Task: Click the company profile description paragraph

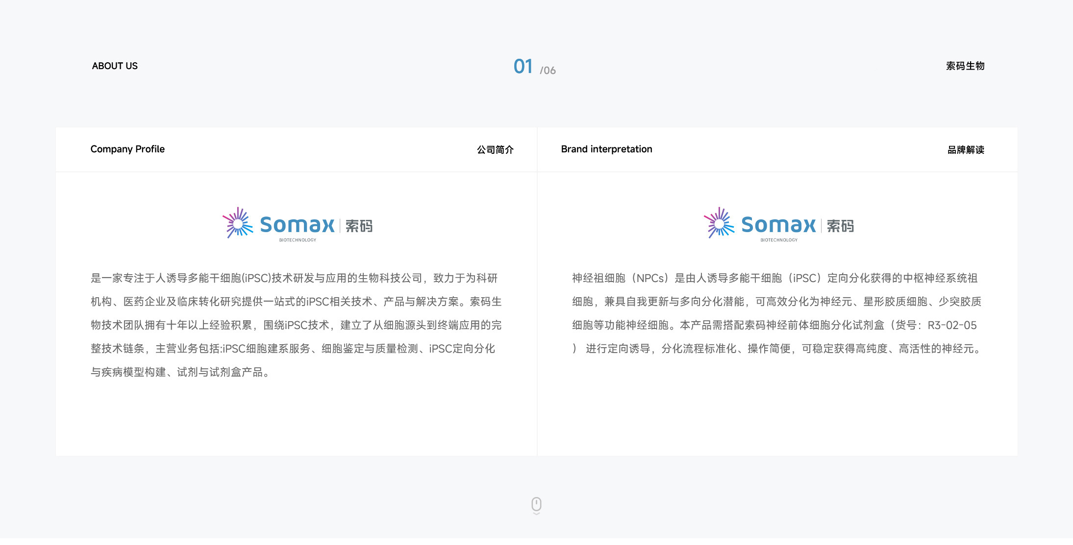Action: pyautogui.click(x=296, y=325)
